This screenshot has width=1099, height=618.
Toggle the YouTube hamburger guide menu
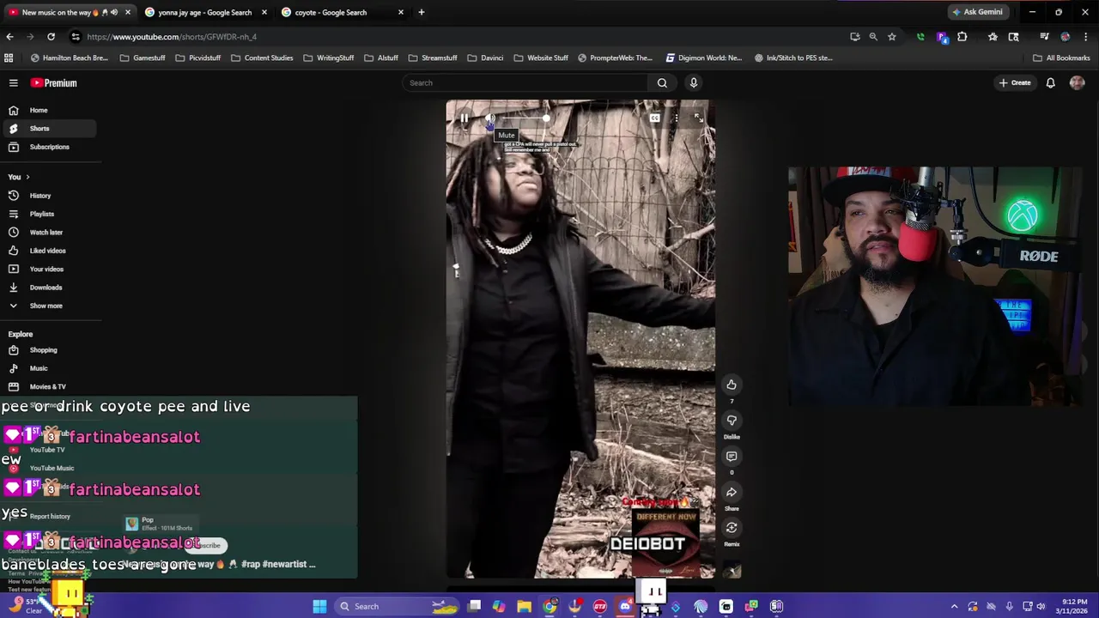coord(14,83)
